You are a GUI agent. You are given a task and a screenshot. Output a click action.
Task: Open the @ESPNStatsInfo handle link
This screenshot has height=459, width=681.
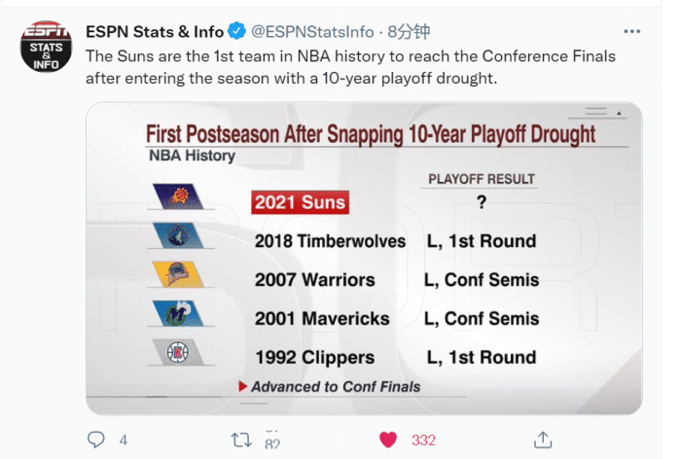(313, 33)
